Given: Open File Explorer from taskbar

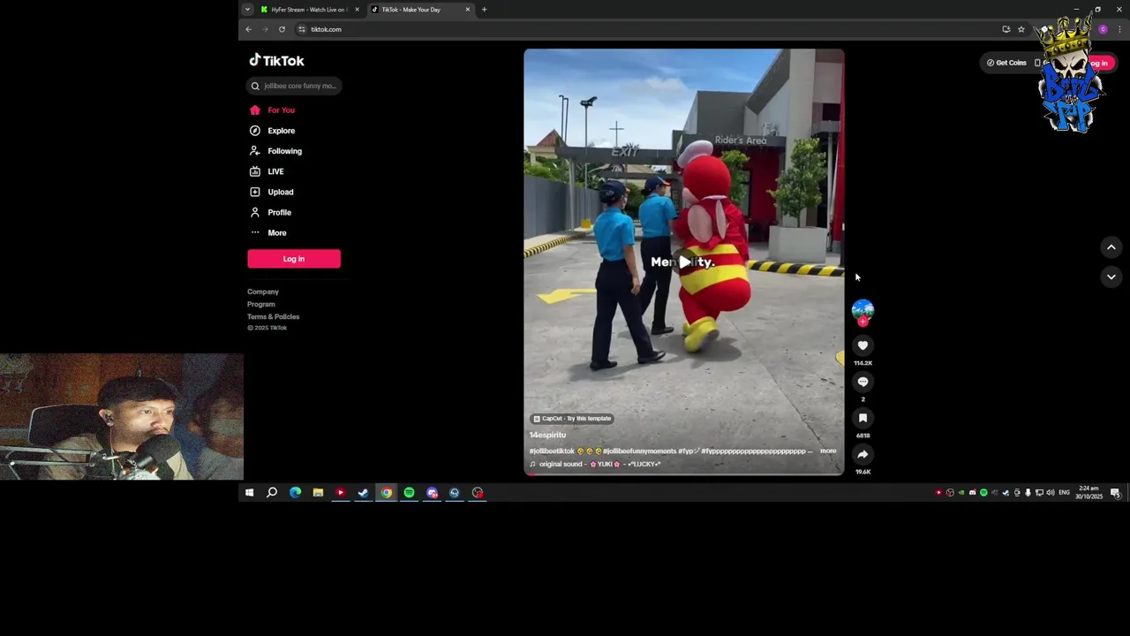Looking at the screenshot, I should 318,493.
